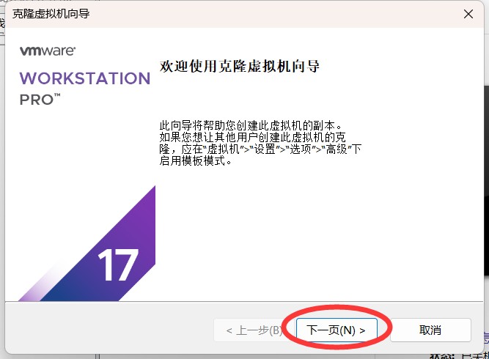Click the purple WORKSTATION wordmark
489x359 pixels.
84,78
